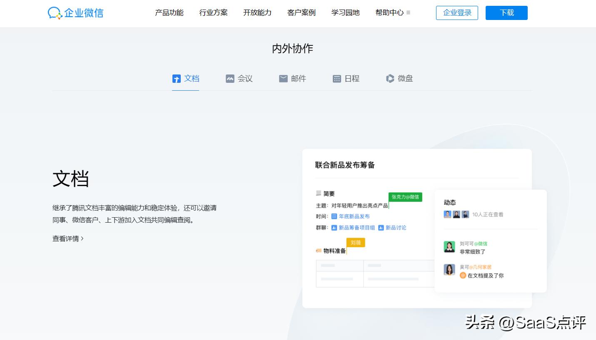596x340 pixels.
Task: Open the 产品功能 menu
Action: (x=169, y=12)
